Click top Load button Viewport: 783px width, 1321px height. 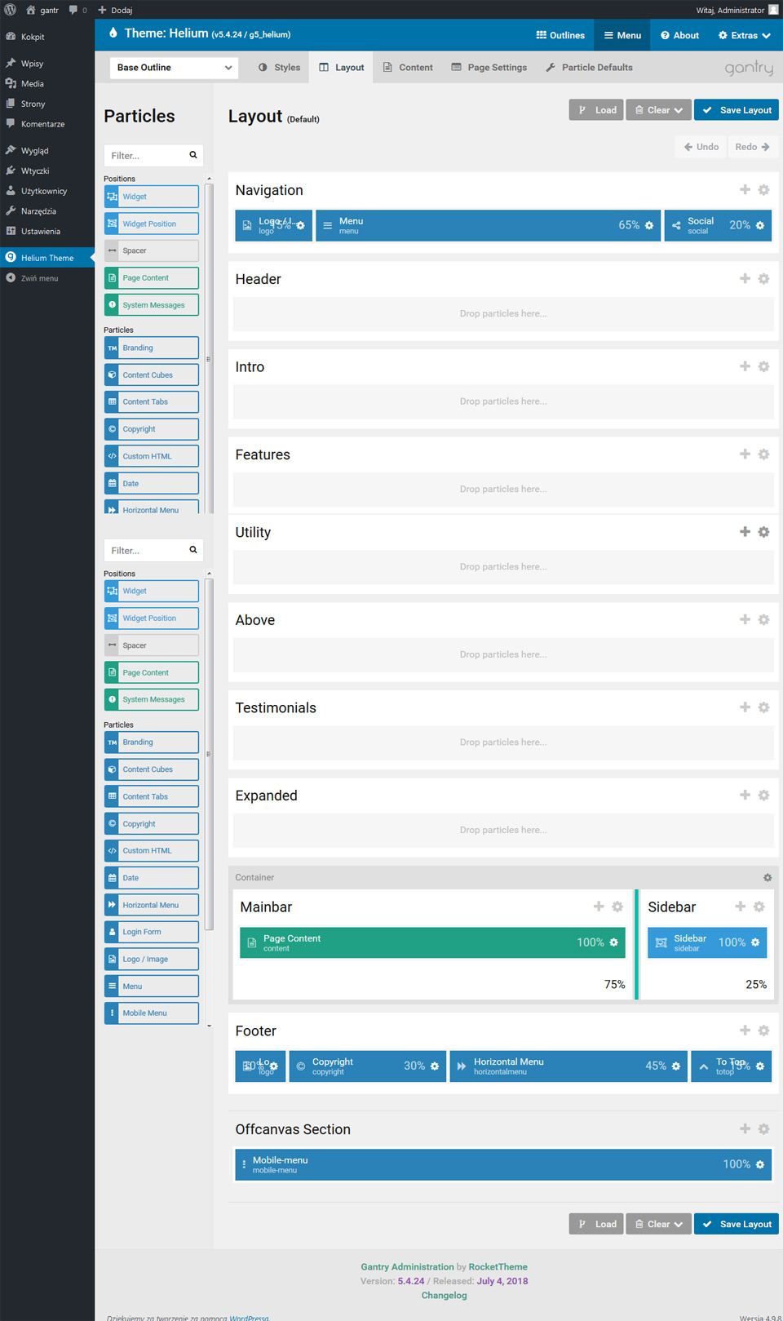tap(596, 110)
